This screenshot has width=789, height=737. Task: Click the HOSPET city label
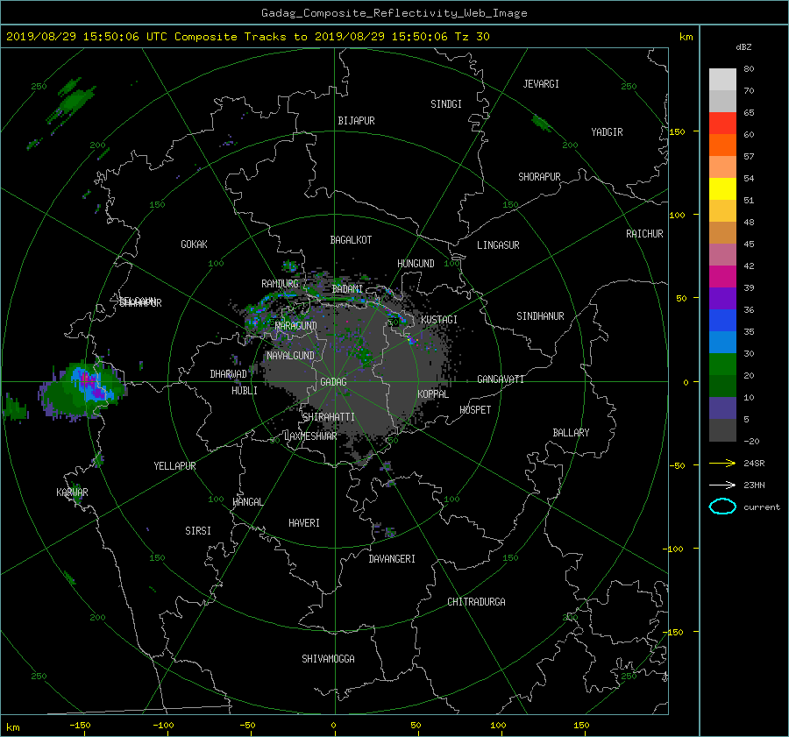475,410
